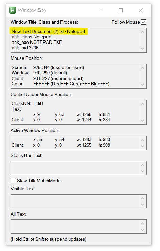Viewport: 160px width, 251px height.
Task: Maximize the Window Spy window
Action: coord(121,10)
